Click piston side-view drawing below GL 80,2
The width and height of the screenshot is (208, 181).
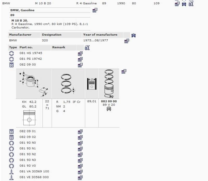point(29,118)
